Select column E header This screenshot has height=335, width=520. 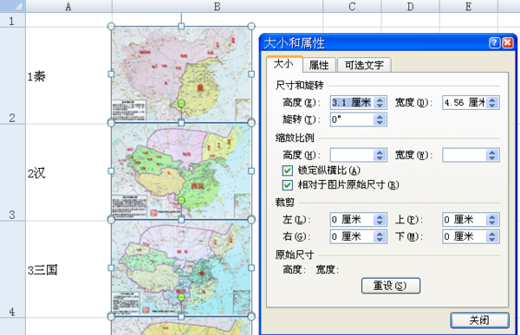point(469,6)
